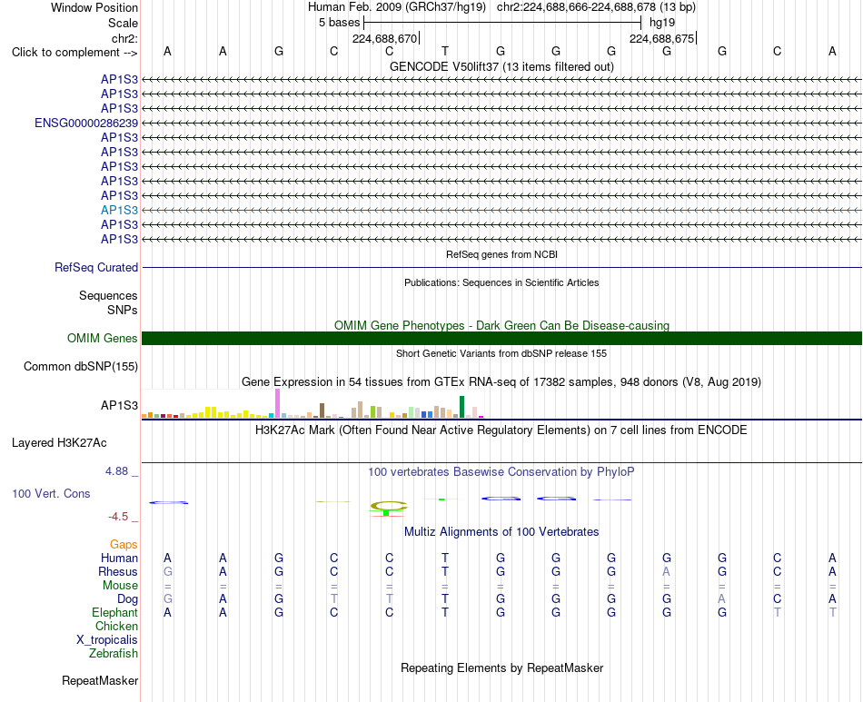The height and width of the screenshot is (702, 863).
Task: Click the dark brown bar in GTEx chart
Action: (x=322, y=410)
